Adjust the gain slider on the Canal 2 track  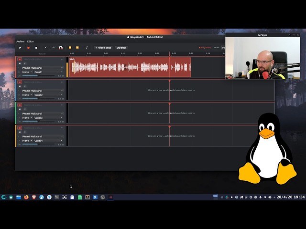pos(39,99)
